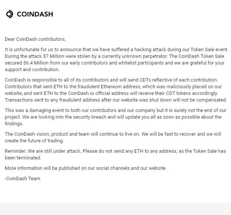This screenshot has width=231, height=215.
Task: Click the gray footer bar at bottom
Action: [x=115, y=209]
